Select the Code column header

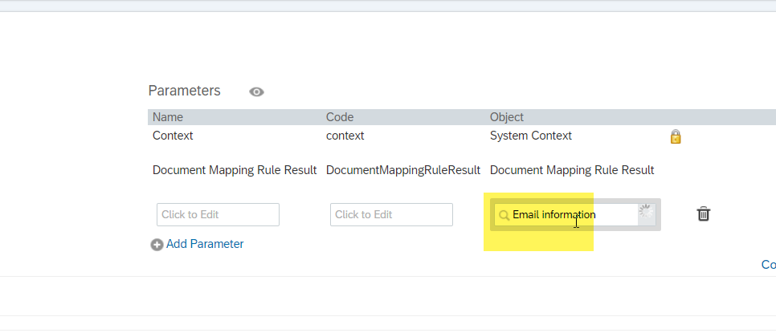pos(340,117)
